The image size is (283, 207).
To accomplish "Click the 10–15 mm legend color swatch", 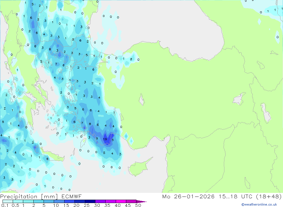I will 59,201.
